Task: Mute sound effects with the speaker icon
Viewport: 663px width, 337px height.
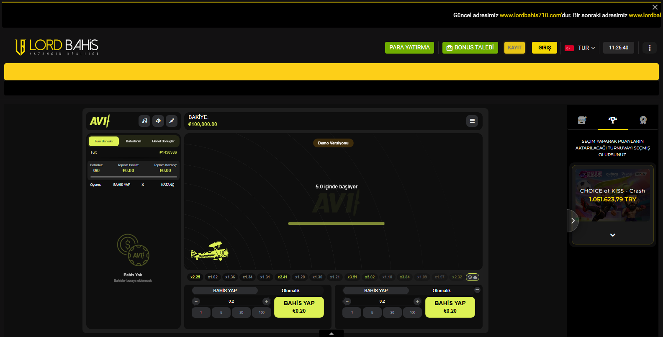Action: point(158,121)
